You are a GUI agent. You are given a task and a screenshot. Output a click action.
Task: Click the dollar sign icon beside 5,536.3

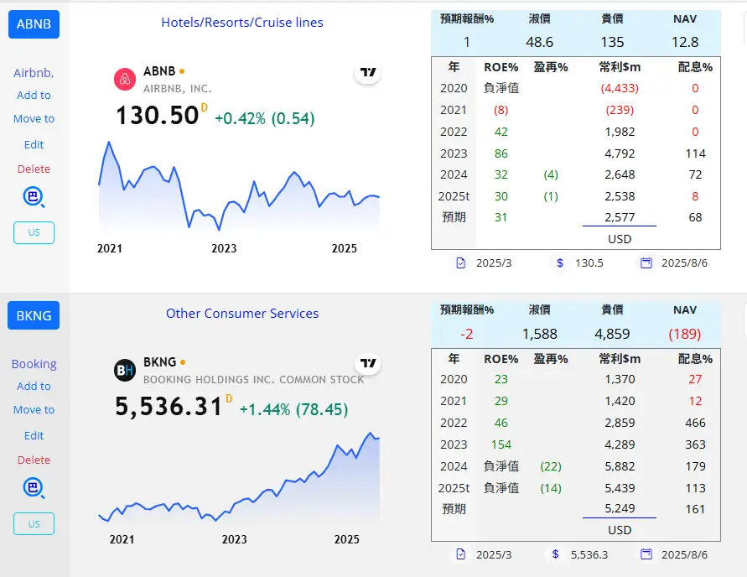click(556, 554)
